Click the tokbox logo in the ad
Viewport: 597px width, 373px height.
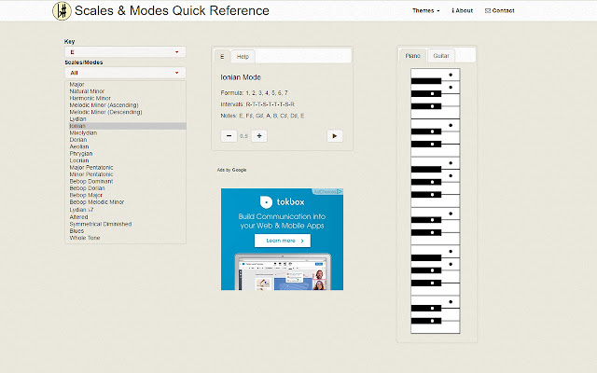click(x=282, y=201)
